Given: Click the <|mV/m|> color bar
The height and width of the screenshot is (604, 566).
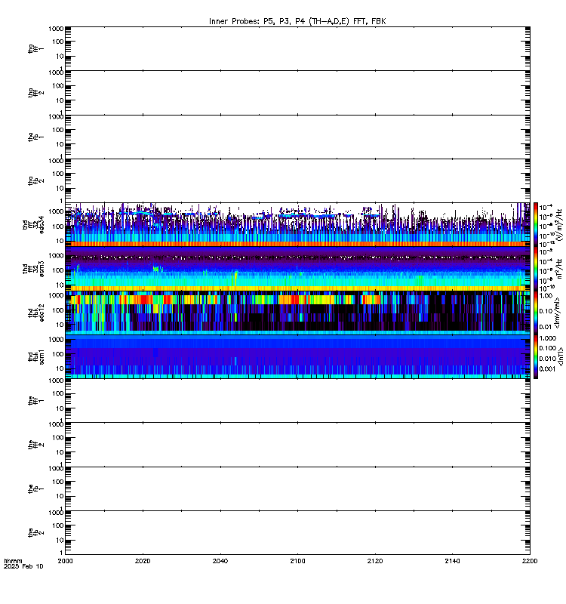Looking at the screenshot, I should coord(536,313).
